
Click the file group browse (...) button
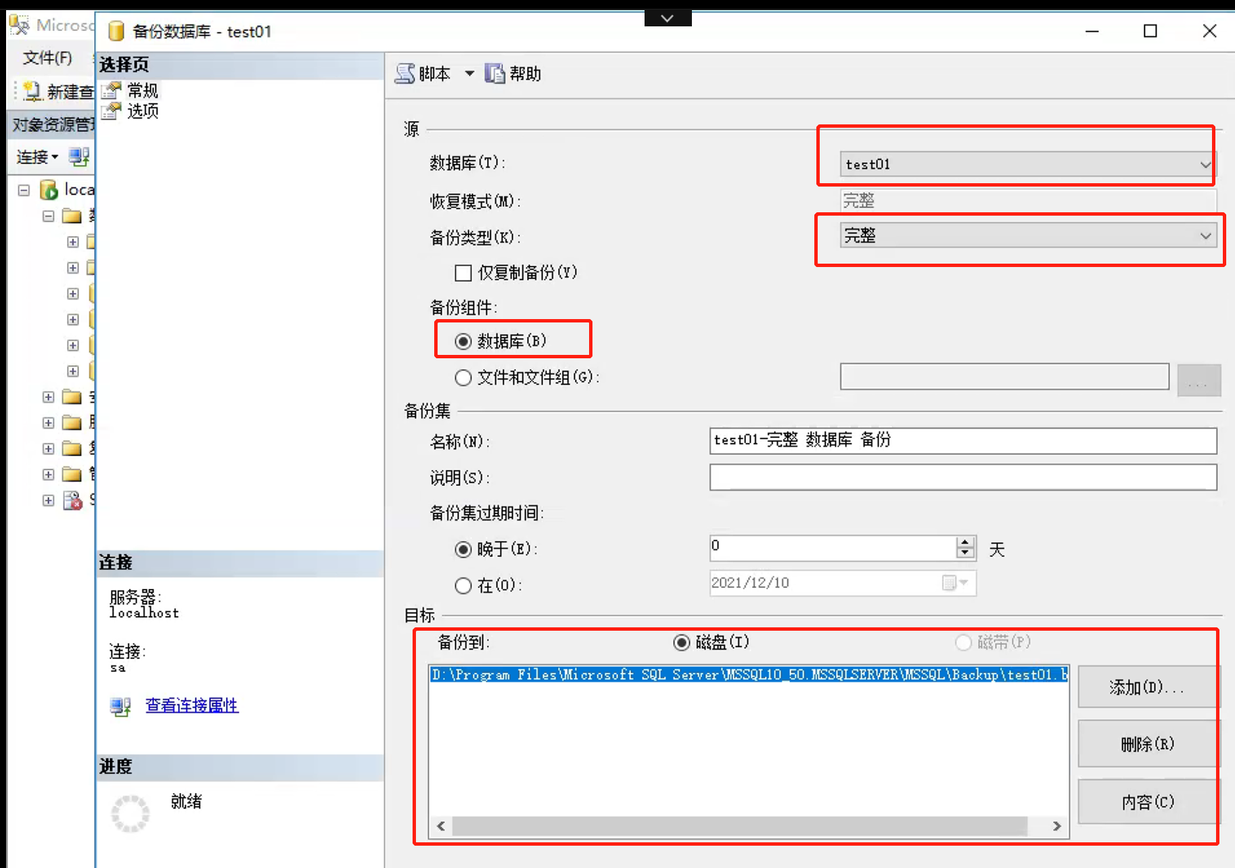(x=1198, y=379)
